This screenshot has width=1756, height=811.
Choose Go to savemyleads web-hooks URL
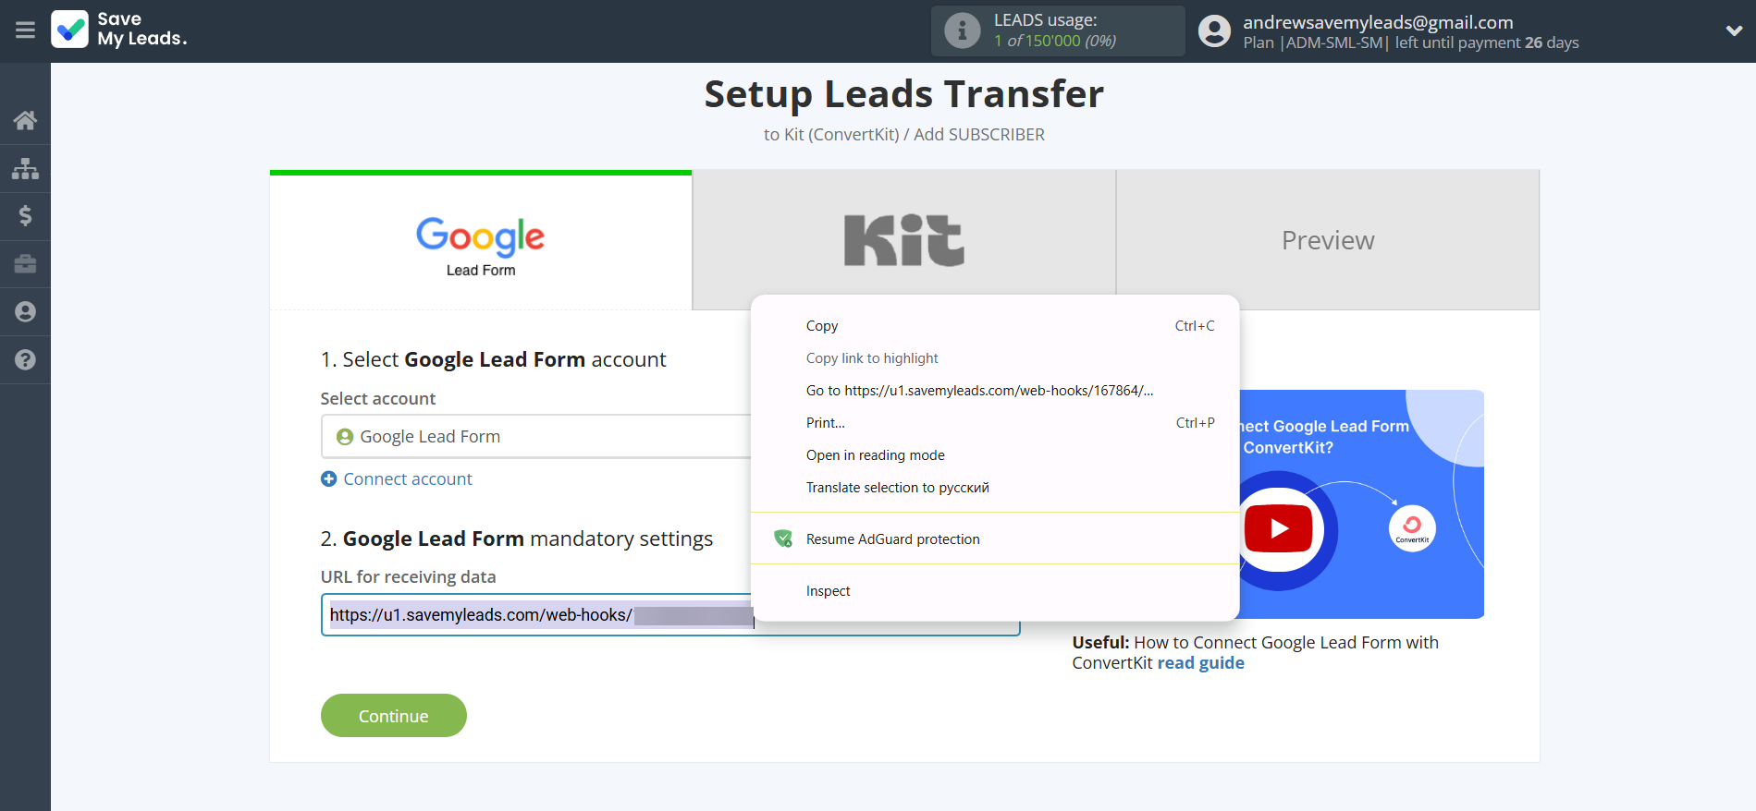pos(995,391)
